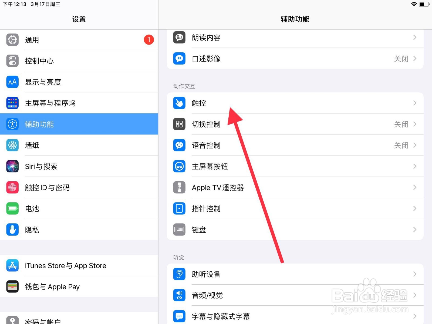Viewport: 432px width, 324px height.
Task: Open chevron on 切换控制 row
Action: point(415,124)
